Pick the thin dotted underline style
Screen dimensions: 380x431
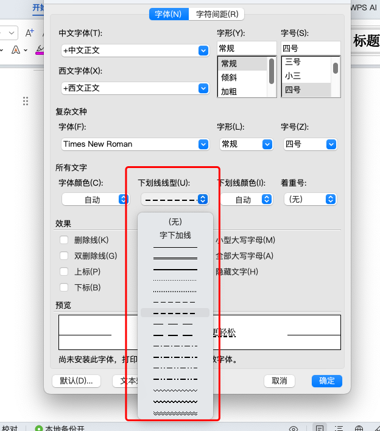pos(175,281)
